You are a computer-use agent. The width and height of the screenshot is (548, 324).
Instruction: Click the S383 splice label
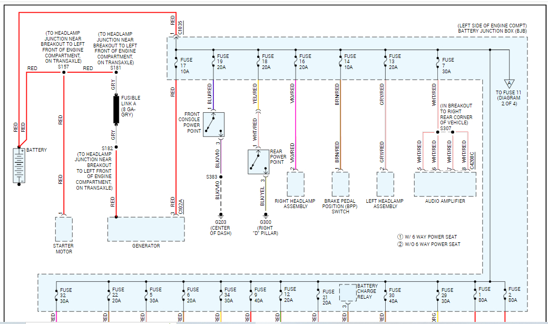(211, 177)
